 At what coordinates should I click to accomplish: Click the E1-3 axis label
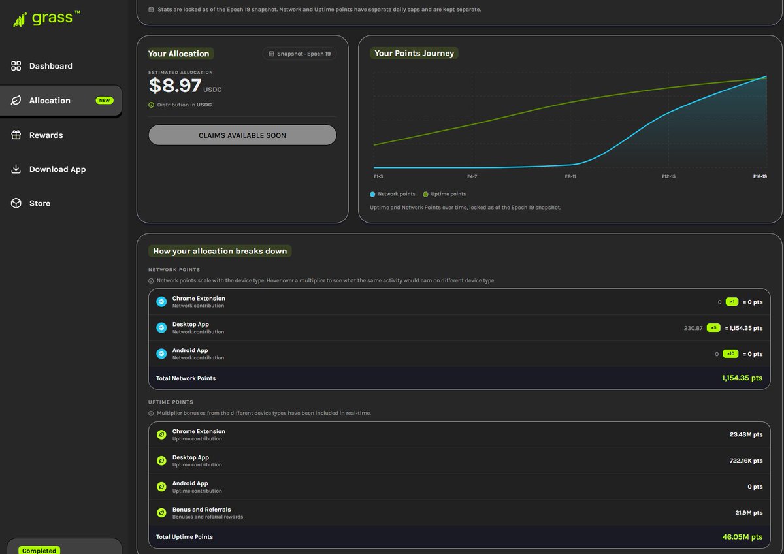pyautogui.click(x=379, y=177)
